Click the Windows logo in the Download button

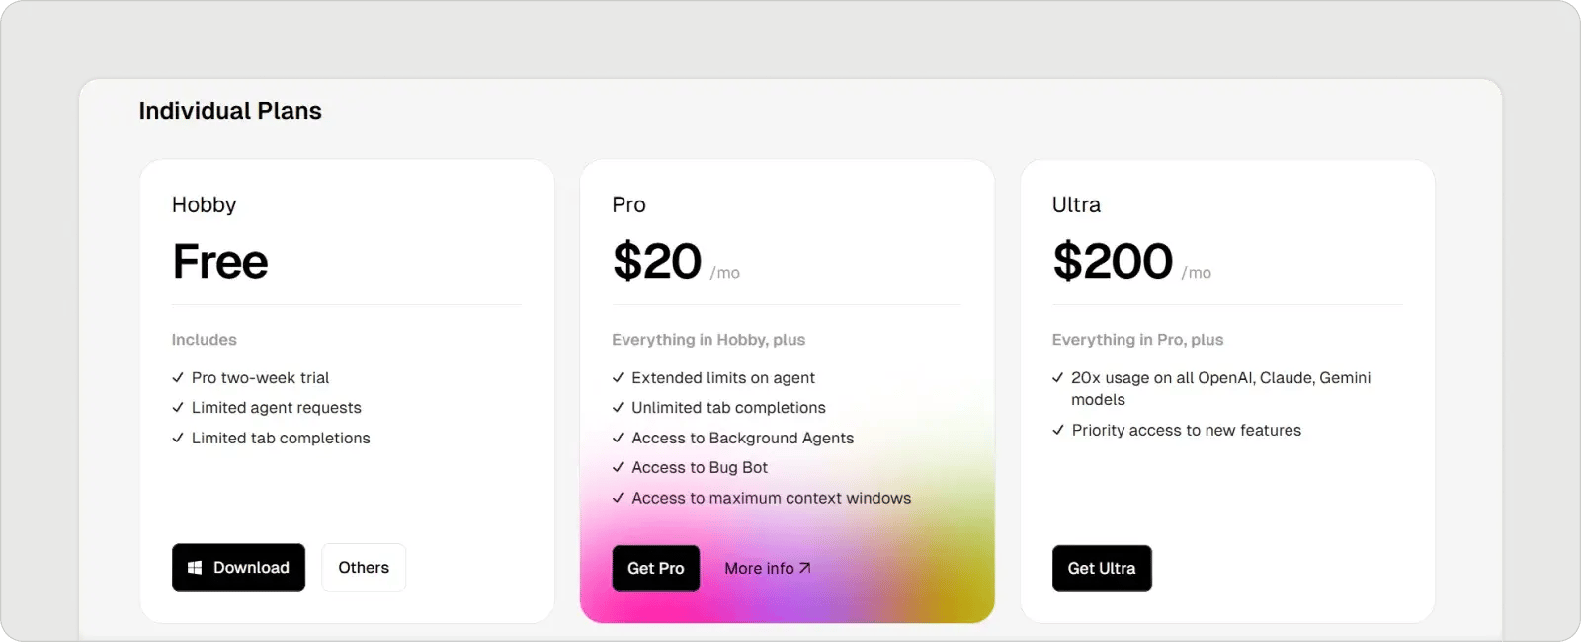pyautogui.click(x=195, y=568)
